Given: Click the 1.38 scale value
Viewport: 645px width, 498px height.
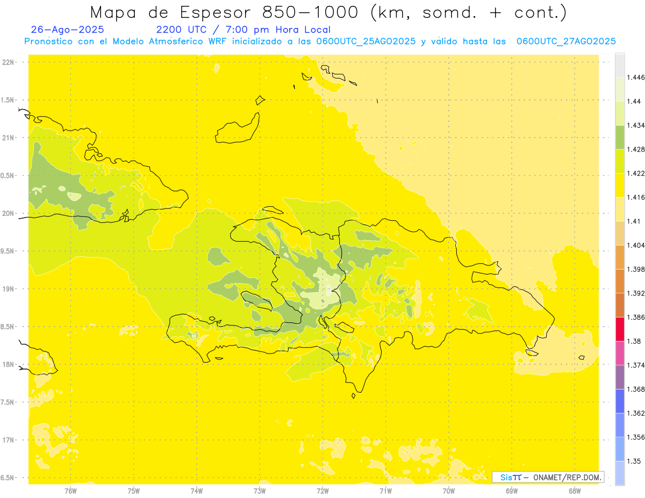Looking at the screenshot, I should [634, 341].
